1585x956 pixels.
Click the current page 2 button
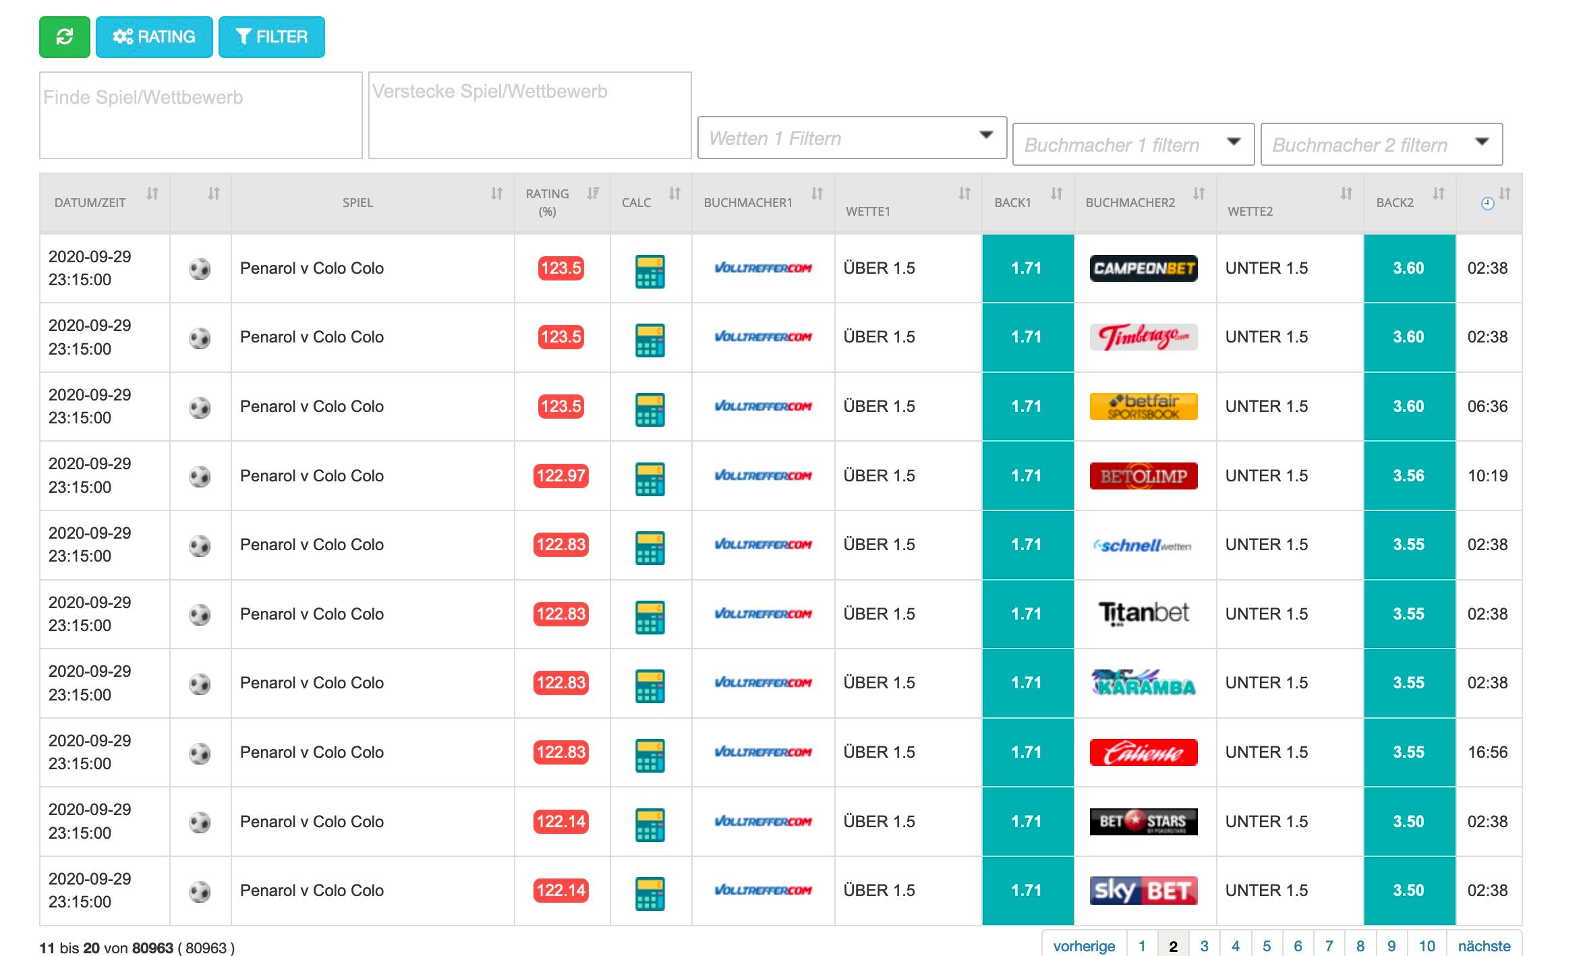point(1174,946)
